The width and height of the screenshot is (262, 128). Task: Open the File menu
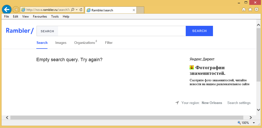pyautogui.click(x=6, y=17)
